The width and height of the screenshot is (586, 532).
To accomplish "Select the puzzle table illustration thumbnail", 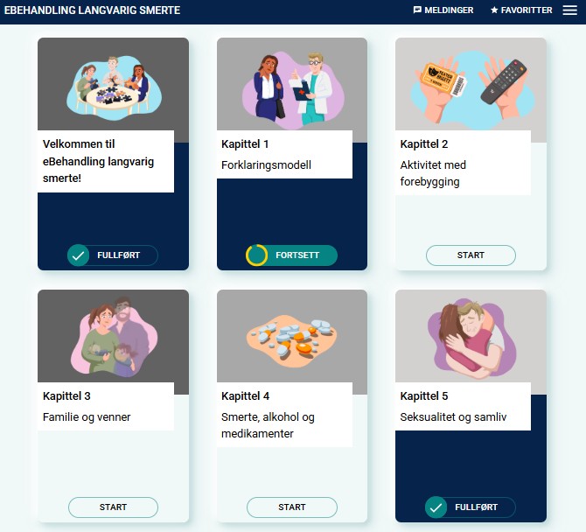I will point(114,88).
